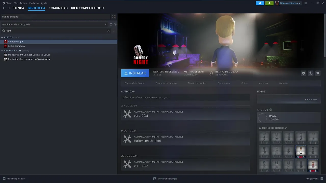Open the green notifications bell
The width and height of the screenshot is (326, 183).
269,3
